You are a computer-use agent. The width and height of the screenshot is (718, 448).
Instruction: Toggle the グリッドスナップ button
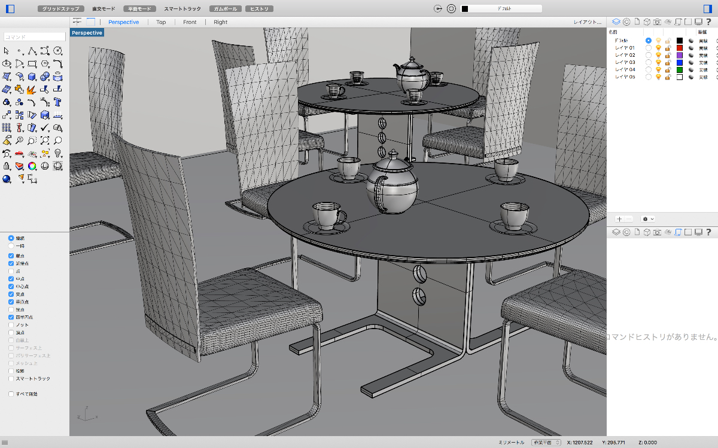click(x=60, y=9)
